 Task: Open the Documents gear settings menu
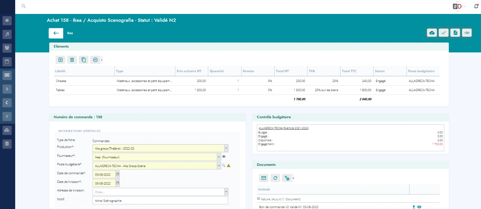pos(288,178)
